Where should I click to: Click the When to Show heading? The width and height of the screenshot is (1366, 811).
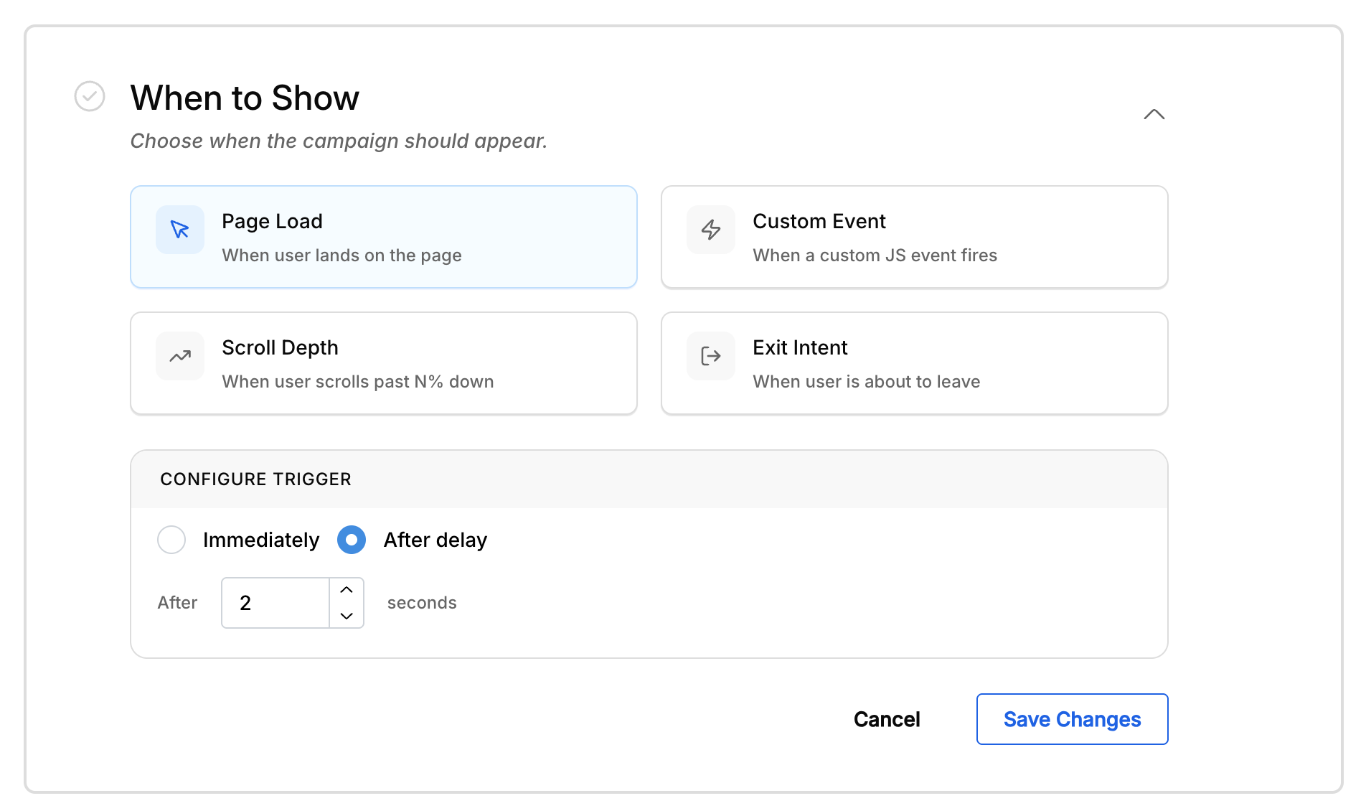[x=245, y=98]
